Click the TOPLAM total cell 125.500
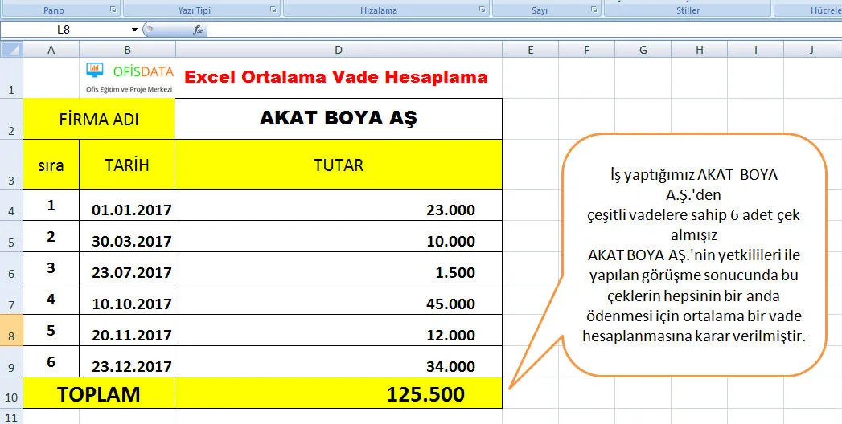842x424 pixels. (338, 393)
